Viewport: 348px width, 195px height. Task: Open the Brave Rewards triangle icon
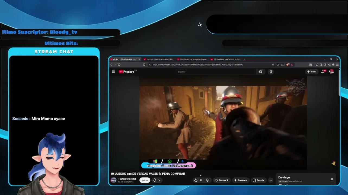tap(292, 65)
